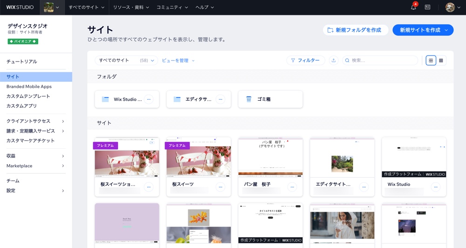This screenshot has height=248, width=466.
Task: Open 桜スイーツ site thumbnail
Action: pyautogui.click(x=199, y=157)
